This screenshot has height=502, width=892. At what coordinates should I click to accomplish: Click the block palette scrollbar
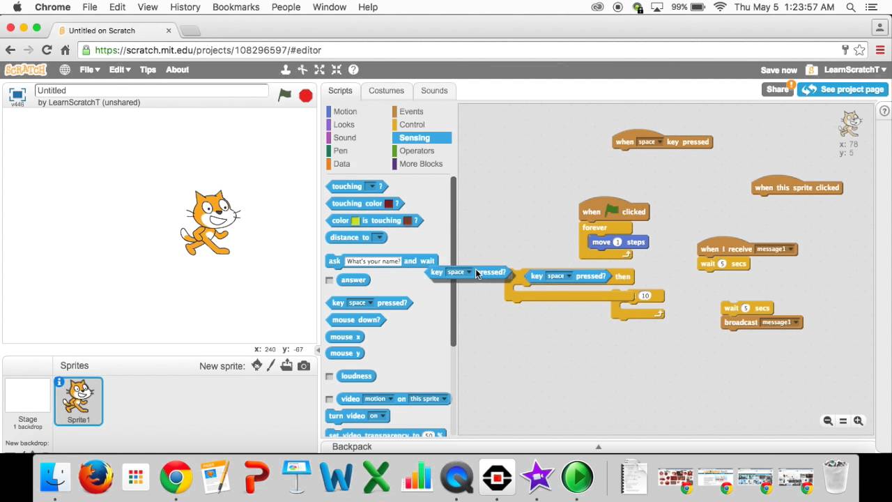tap(453, 261)
